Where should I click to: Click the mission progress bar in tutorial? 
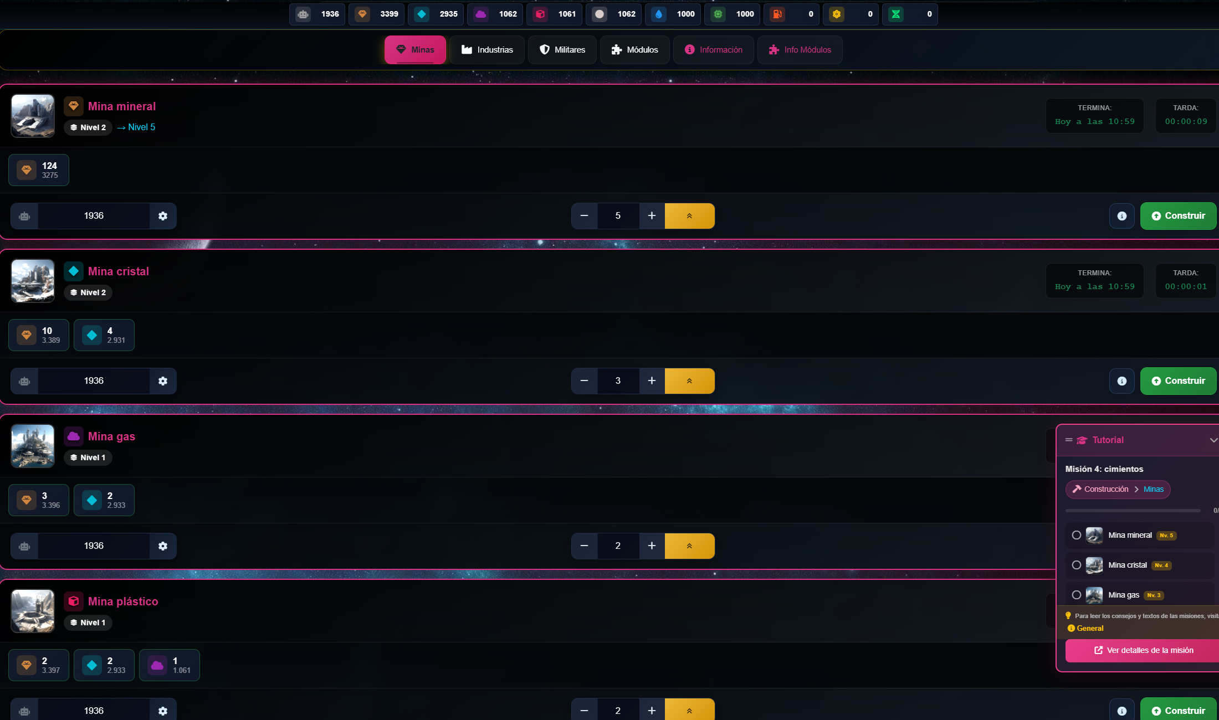point(1133,511)
